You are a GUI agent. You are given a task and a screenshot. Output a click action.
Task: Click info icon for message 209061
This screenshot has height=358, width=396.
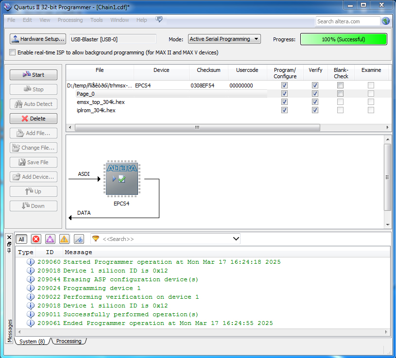pyautogui.click(x=30, y=323)
